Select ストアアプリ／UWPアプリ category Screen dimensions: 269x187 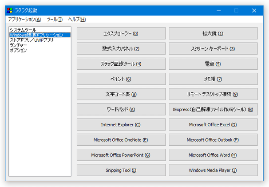(40, 40)
